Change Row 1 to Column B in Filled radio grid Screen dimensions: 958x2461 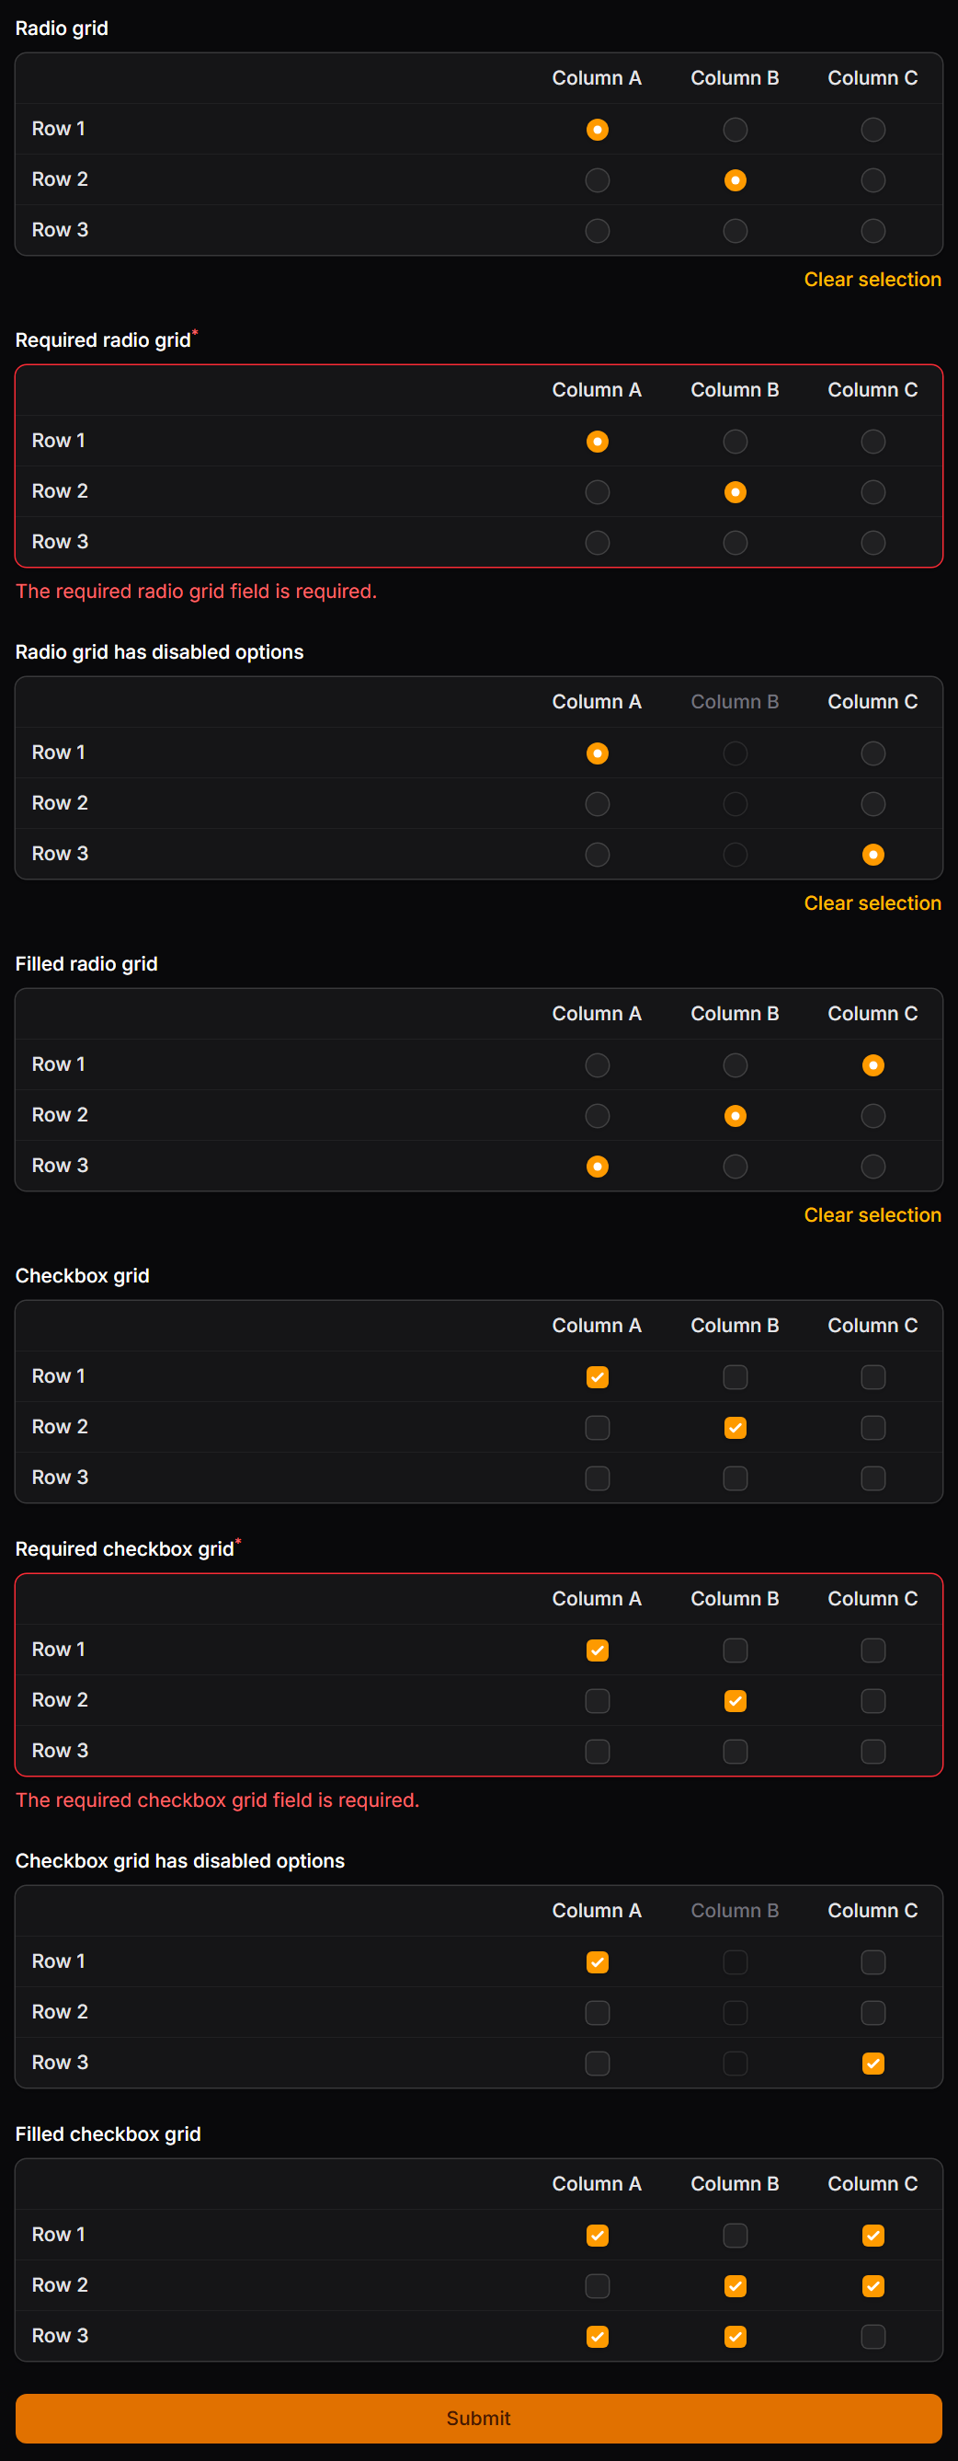pos(735,1064)
